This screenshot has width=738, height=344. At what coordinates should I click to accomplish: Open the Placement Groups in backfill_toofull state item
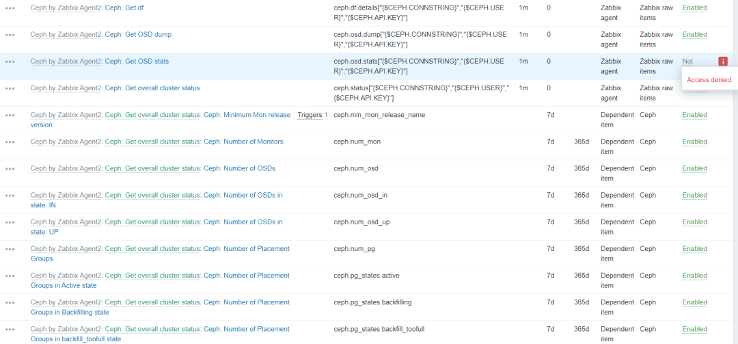[160, 334]
